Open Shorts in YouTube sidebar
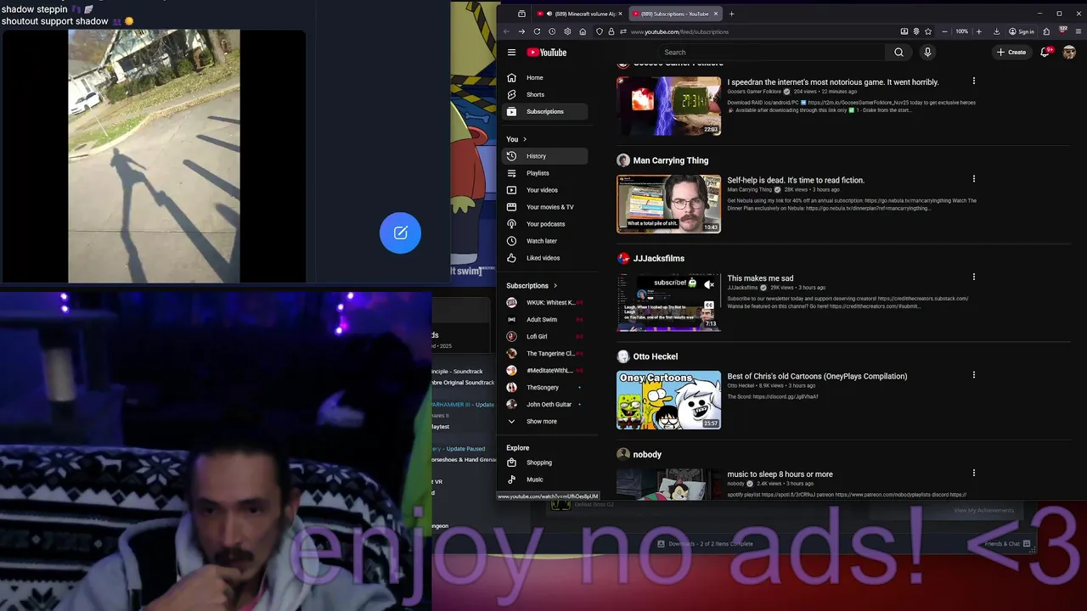This screenshot has width=1087, height=611. [x=544, y=94]
